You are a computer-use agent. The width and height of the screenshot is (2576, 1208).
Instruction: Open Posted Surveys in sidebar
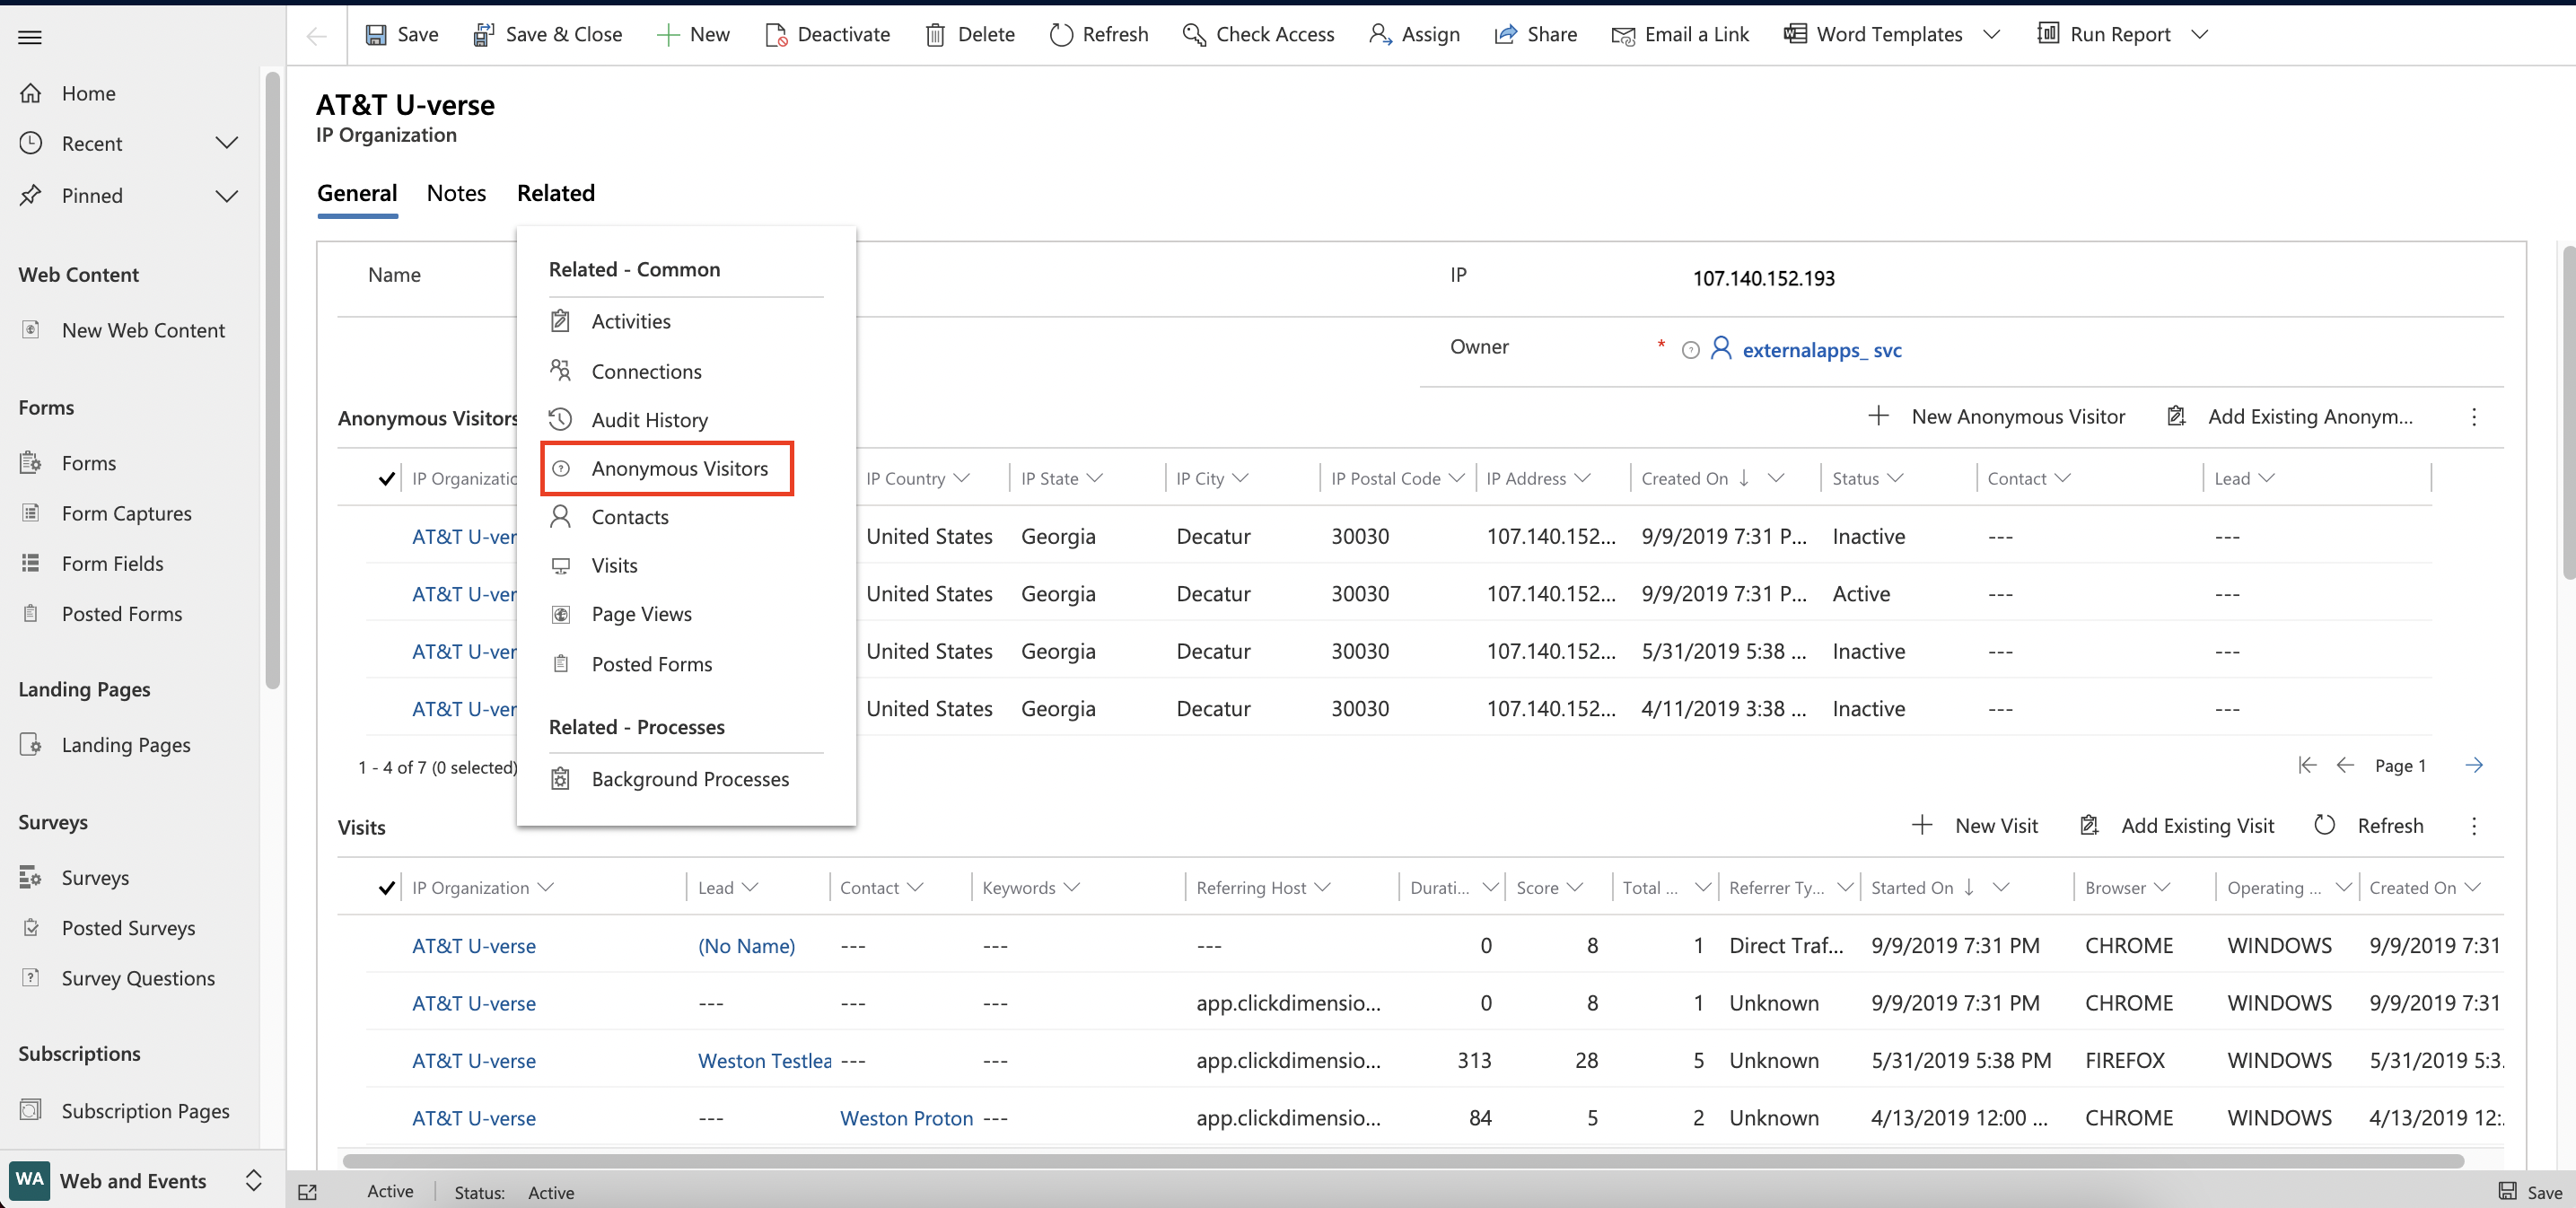tap(130, 928)
